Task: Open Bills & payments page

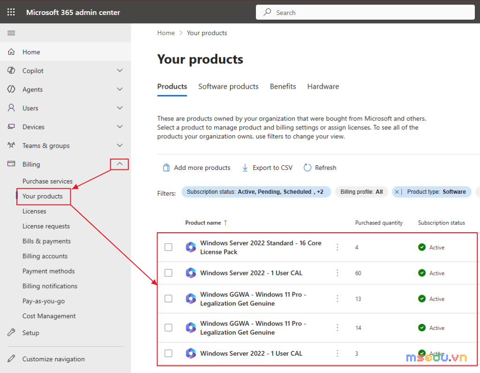Action: tap(46, 241)
